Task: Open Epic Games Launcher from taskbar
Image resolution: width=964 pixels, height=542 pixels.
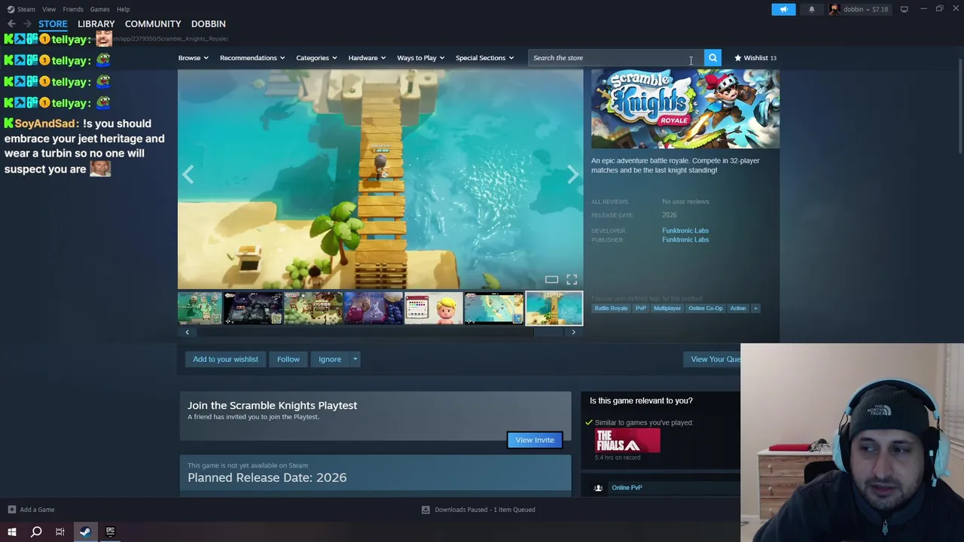Action: [110, 531]
